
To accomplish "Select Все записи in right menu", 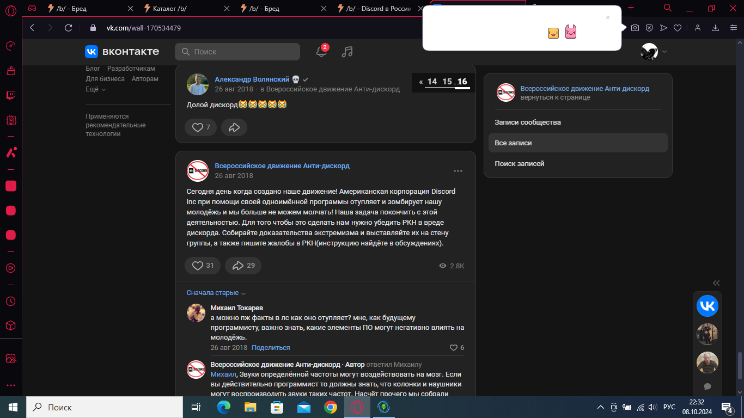I will tap(578, 143).
